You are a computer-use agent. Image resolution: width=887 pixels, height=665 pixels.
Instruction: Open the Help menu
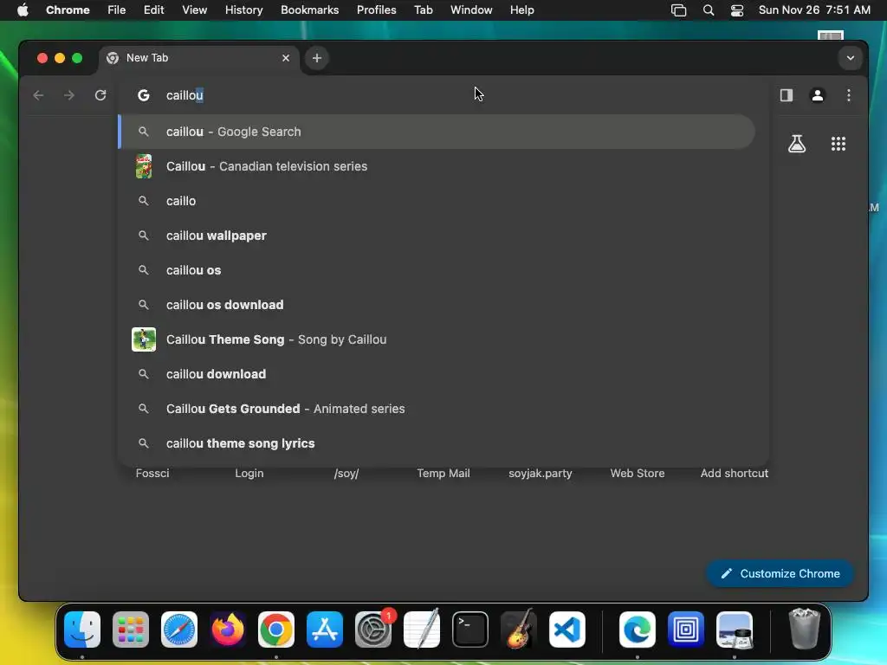coord(521,10)
